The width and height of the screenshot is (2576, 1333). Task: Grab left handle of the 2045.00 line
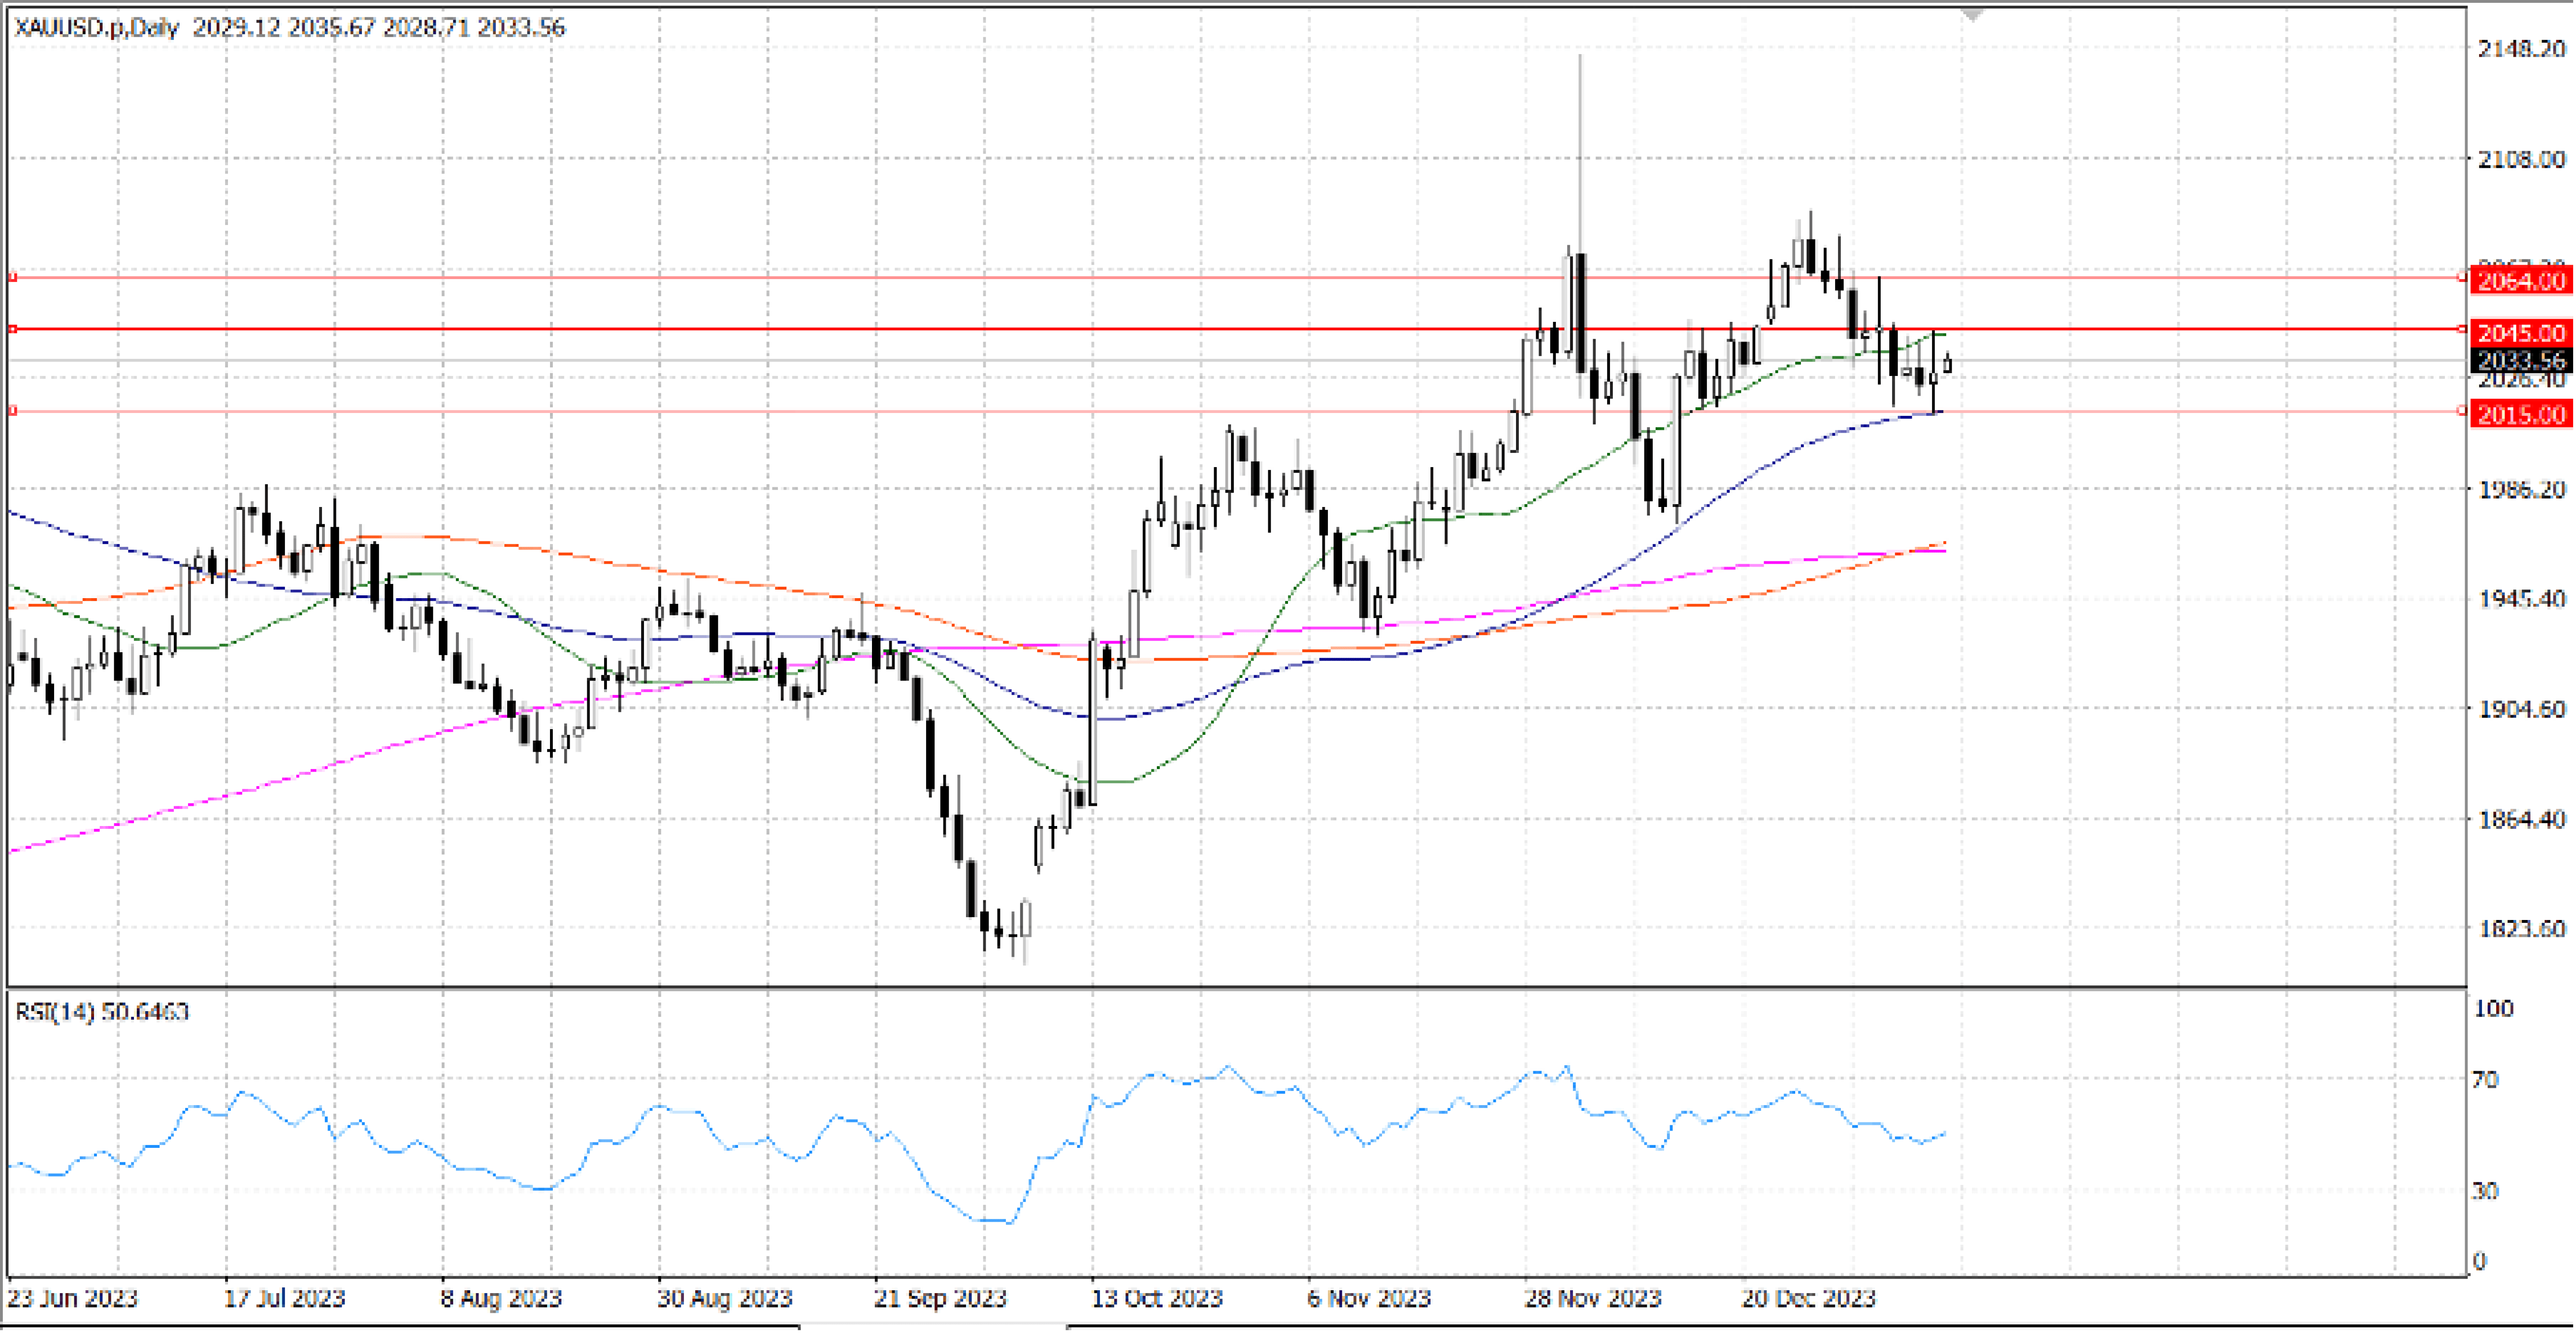13,329
